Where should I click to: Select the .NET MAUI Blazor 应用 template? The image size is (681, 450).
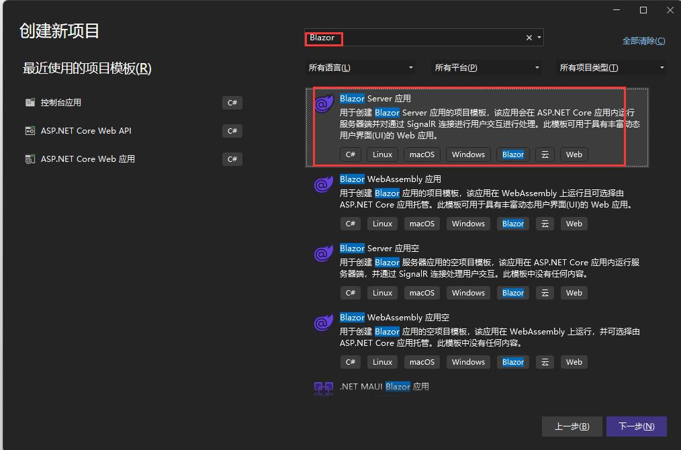(x=384, y=387)
